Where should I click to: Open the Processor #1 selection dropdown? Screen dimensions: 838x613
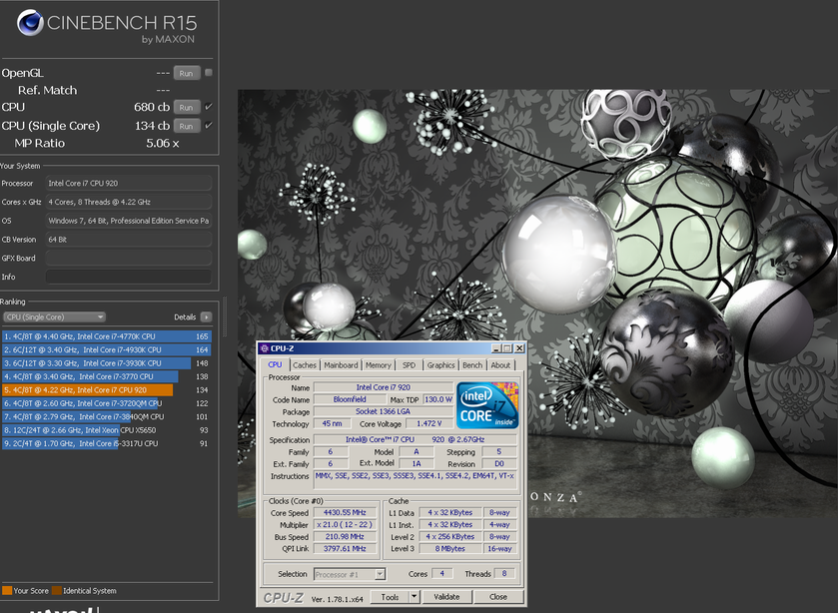[349, 574]
